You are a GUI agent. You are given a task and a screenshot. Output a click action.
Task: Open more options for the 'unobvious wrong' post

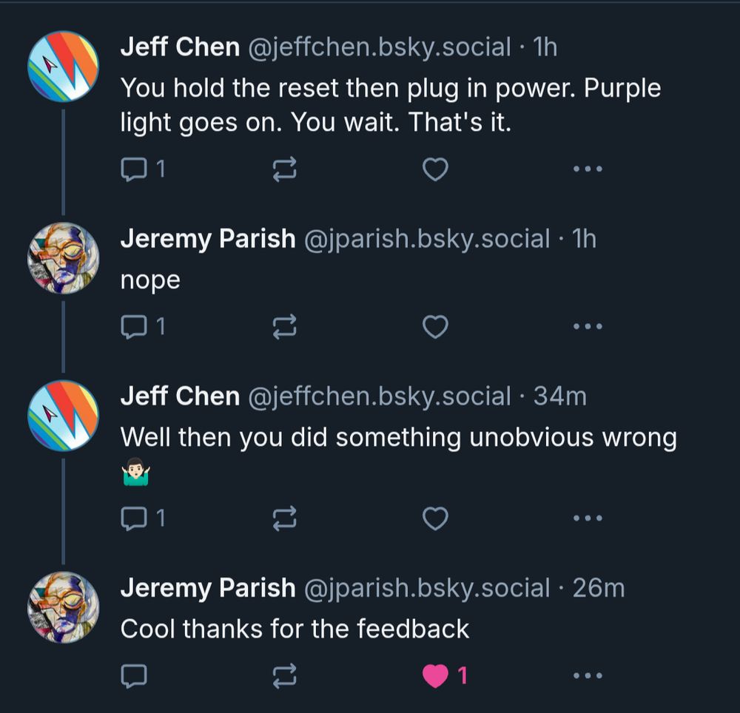[x=586, y=518]
